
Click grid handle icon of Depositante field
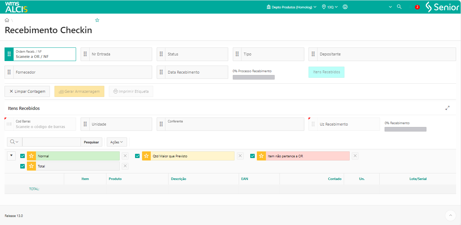coord(313,54)
